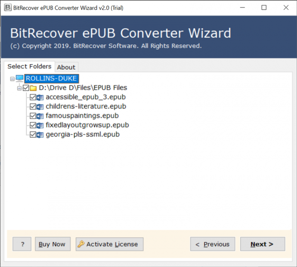The image size is (297, 267).
Task: Select the fixedlayoutgrowsup.epub file name
Action: [87, 125]
